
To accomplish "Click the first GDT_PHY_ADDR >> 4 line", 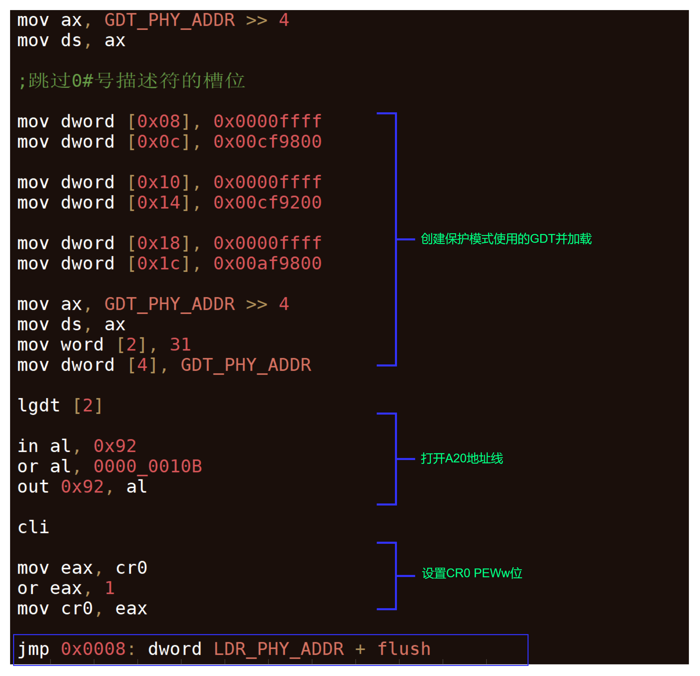I will [x=153, y=20].
